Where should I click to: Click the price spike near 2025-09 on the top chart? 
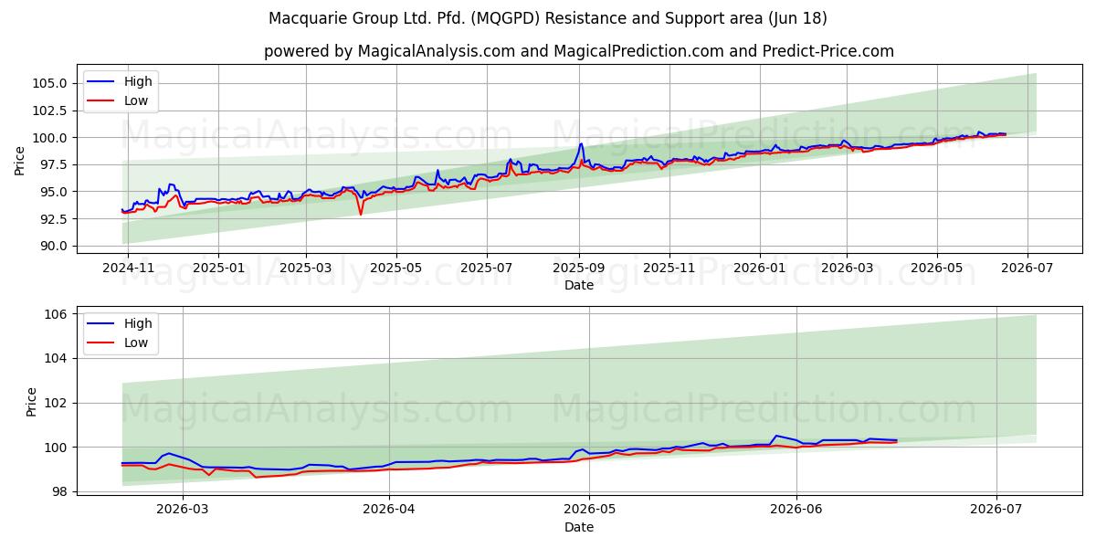pos(580,143)
